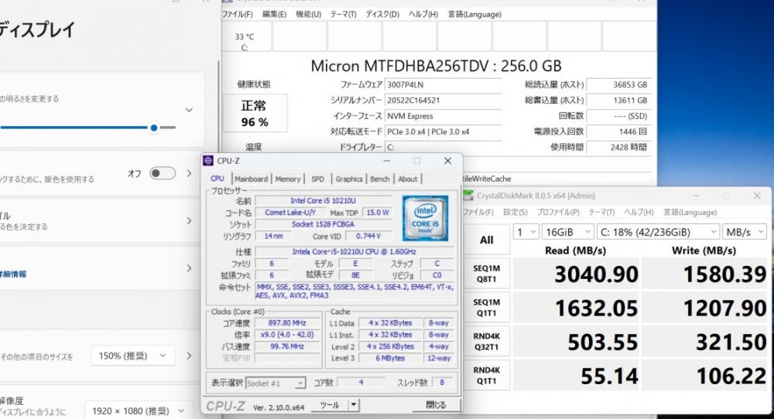
Task: Start the RND4K Q32T1 test
Action: pos(487,342)
